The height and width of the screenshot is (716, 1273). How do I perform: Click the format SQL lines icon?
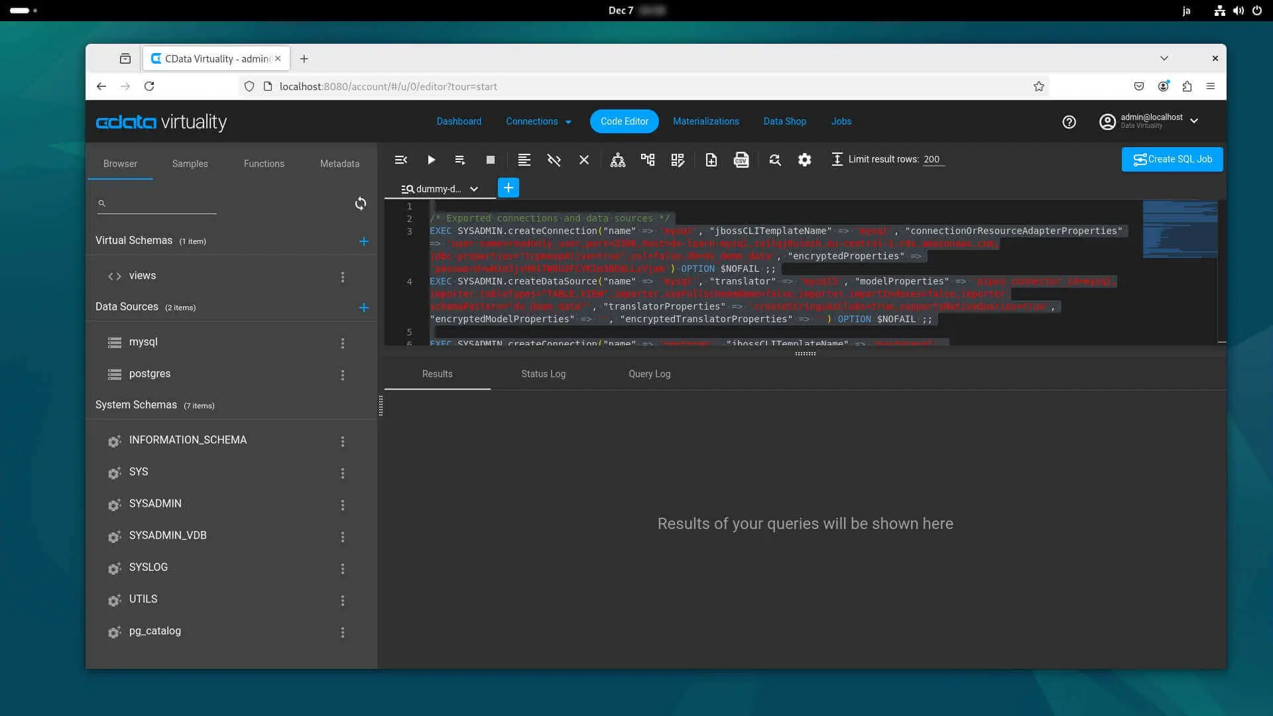(x=524, y=160)
